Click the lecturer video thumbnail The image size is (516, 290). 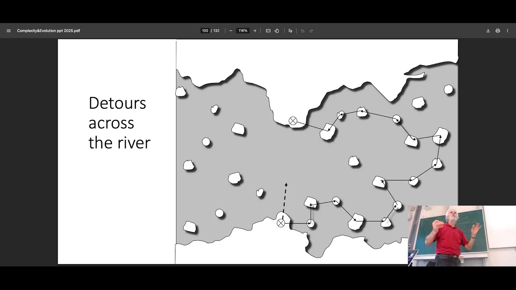coord(462,236)
